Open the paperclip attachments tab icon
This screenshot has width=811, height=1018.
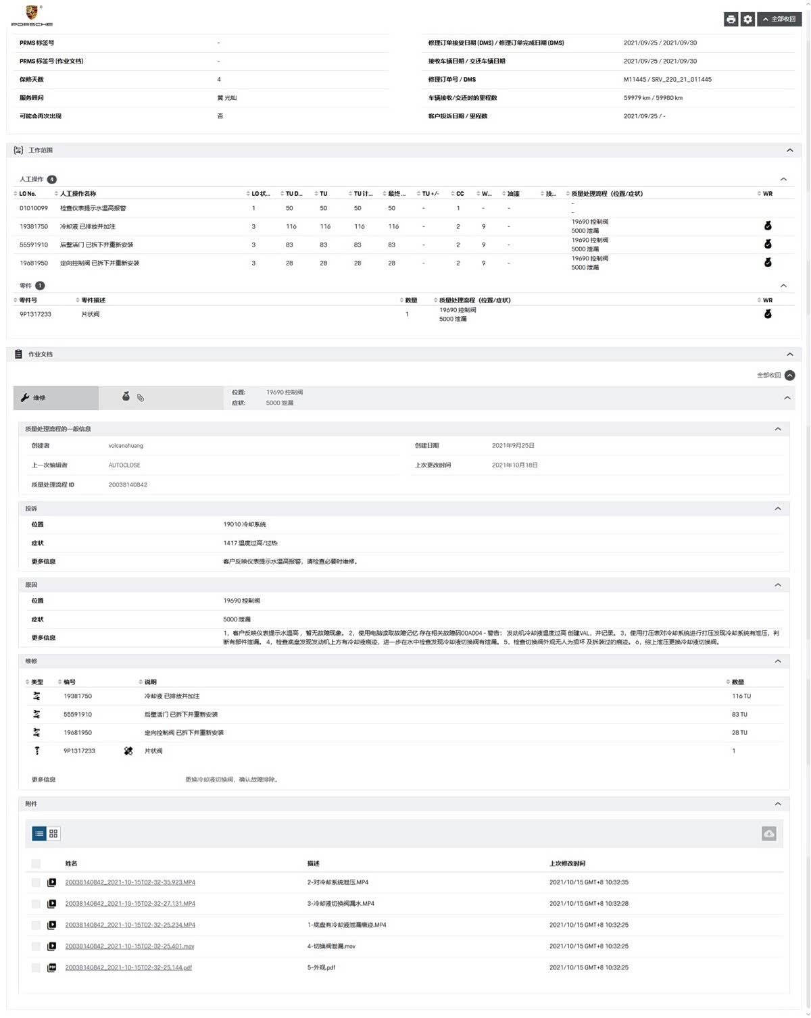point(141,398)
